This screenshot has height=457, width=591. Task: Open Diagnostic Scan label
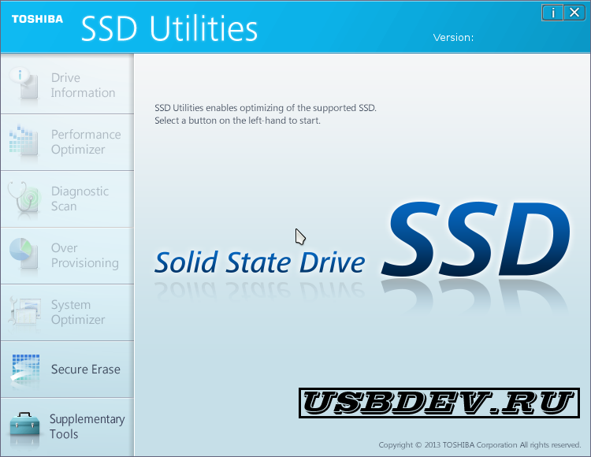(80, 199)
